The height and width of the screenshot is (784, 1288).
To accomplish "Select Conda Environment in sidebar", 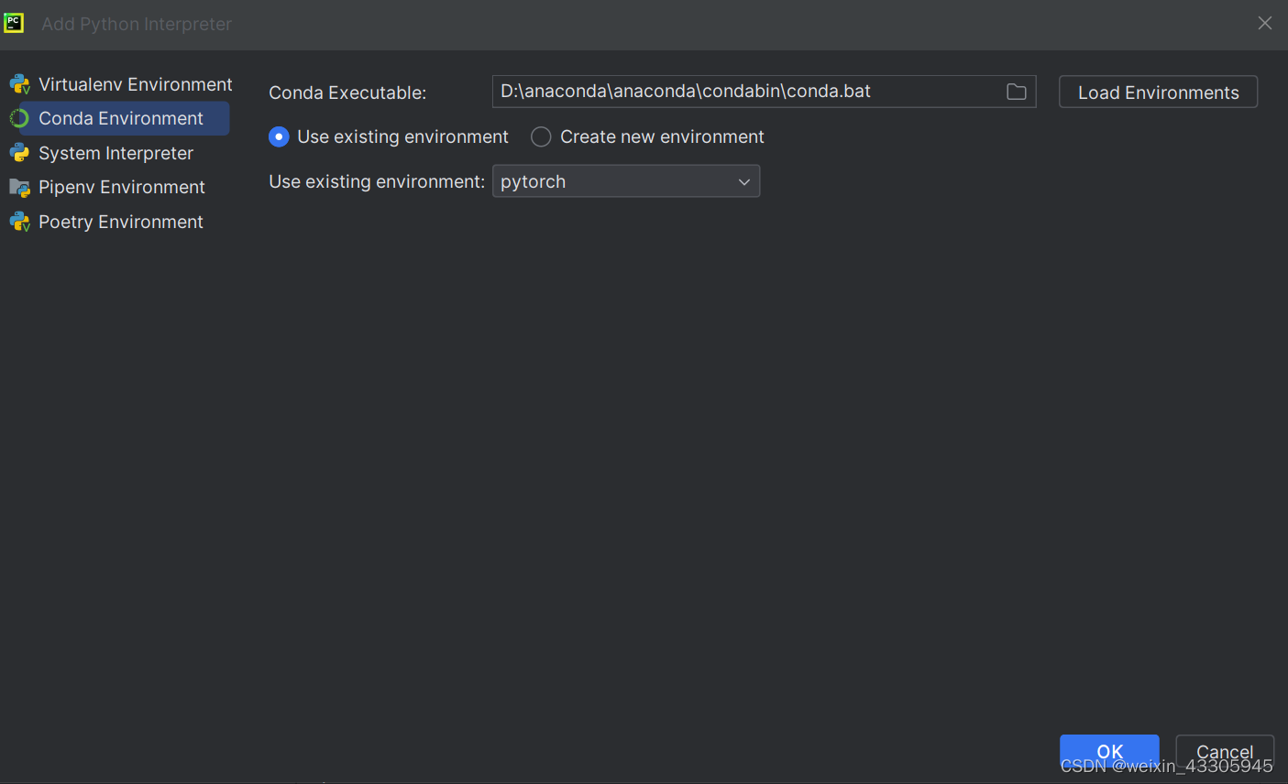I will point(119,118).
